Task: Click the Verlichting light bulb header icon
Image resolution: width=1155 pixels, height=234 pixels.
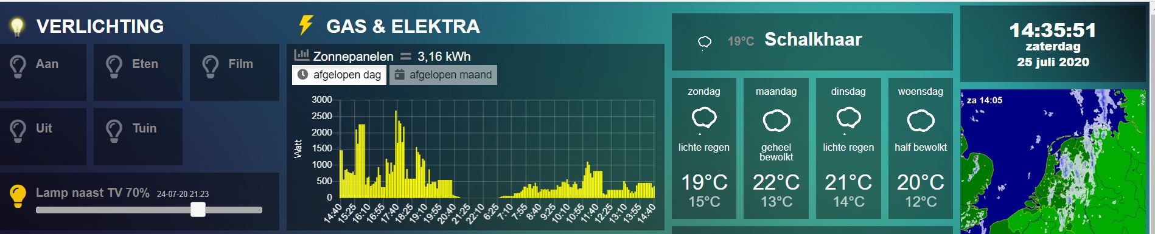Action: point(17,27)
